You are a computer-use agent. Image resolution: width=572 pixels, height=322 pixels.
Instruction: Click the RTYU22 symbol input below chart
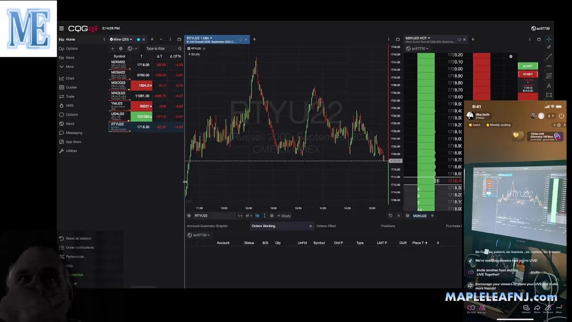(214, 216)
